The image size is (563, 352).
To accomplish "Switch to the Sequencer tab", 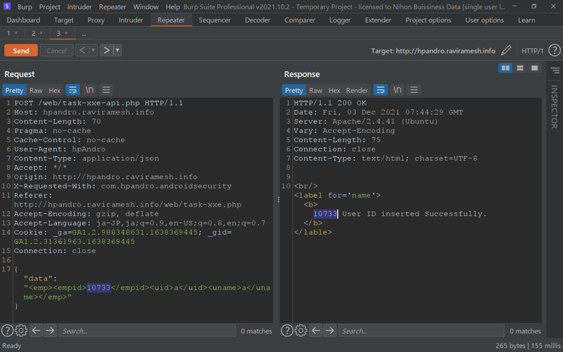I will coord(215,20).
